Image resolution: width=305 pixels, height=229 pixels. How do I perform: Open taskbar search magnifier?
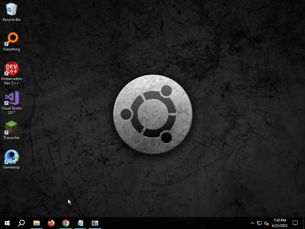click(21, 223)
